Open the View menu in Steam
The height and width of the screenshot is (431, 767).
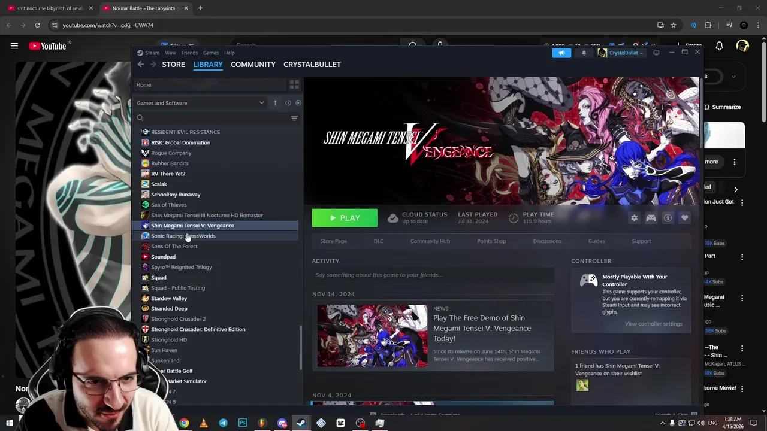tap(170, 53)
